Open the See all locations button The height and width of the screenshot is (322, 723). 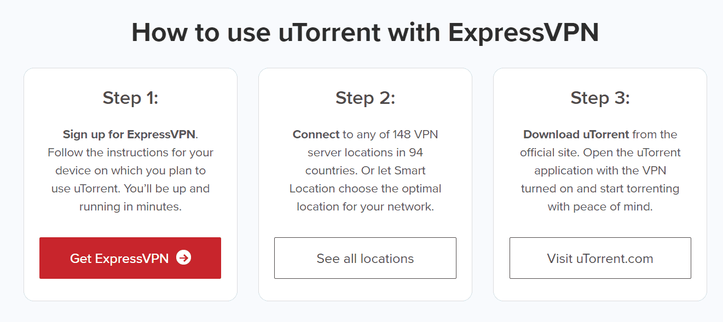click(365, 258)
